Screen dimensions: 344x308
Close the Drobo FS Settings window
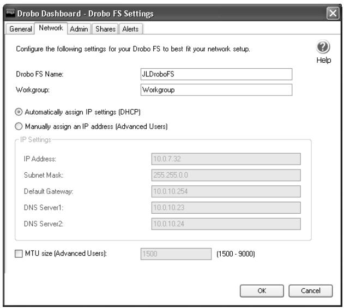(333, 13)
